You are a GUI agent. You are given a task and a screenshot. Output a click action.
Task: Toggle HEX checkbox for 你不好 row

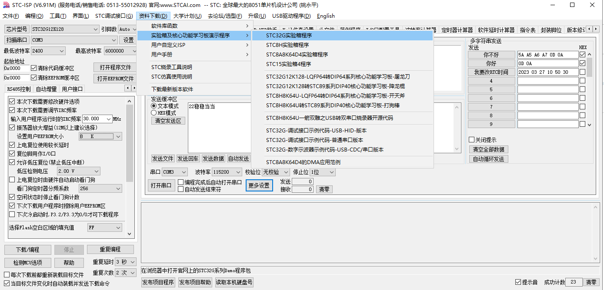click(583, 55)
